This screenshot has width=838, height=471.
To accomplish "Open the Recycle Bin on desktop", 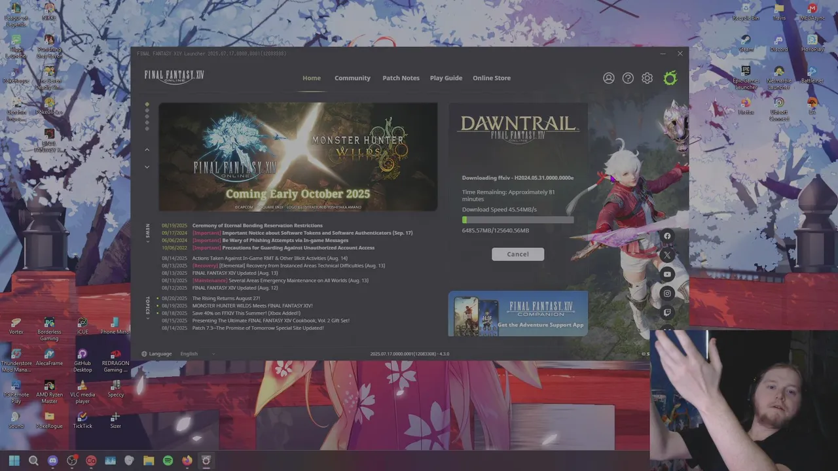I will (746, 12).
